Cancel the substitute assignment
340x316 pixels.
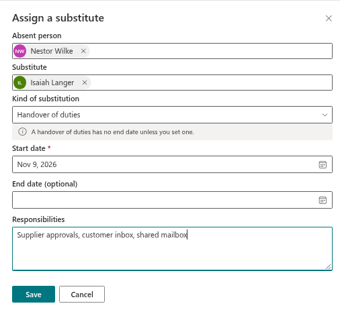click(x=82, y=295)
